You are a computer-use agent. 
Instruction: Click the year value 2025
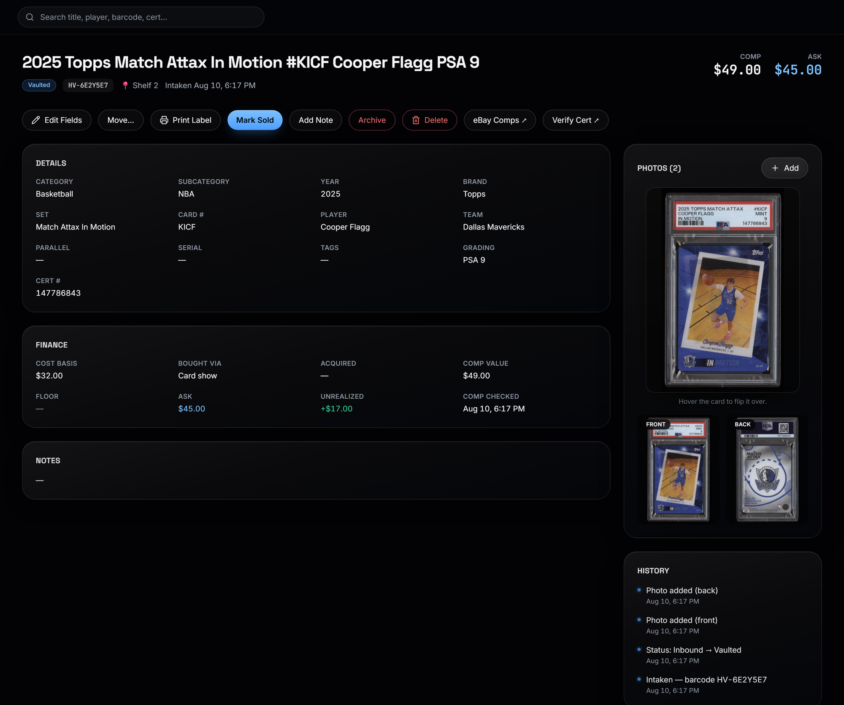(330, 194)
